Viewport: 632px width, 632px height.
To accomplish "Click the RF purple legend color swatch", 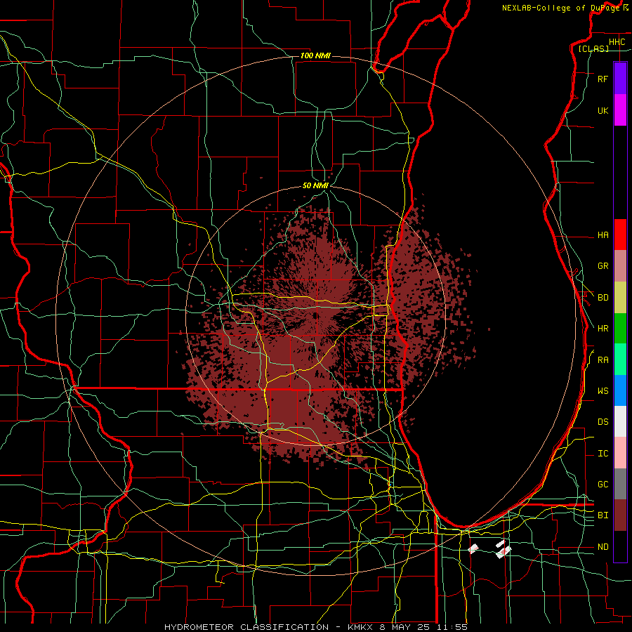I will point(620,79).
